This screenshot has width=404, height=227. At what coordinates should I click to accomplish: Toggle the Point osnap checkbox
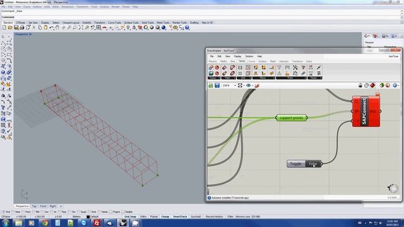pyautogui.click(x=23, y=212)
